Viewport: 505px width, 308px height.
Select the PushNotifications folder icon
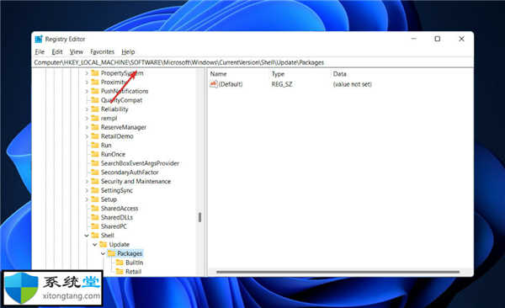(94, 91)
